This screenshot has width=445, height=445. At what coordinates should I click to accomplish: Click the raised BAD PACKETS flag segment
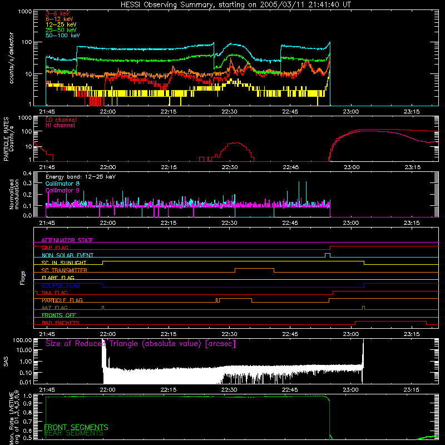tap(391, 322)
